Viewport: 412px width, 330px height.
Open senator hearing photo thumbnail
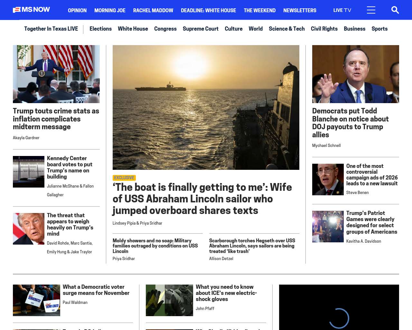(356, 74)
